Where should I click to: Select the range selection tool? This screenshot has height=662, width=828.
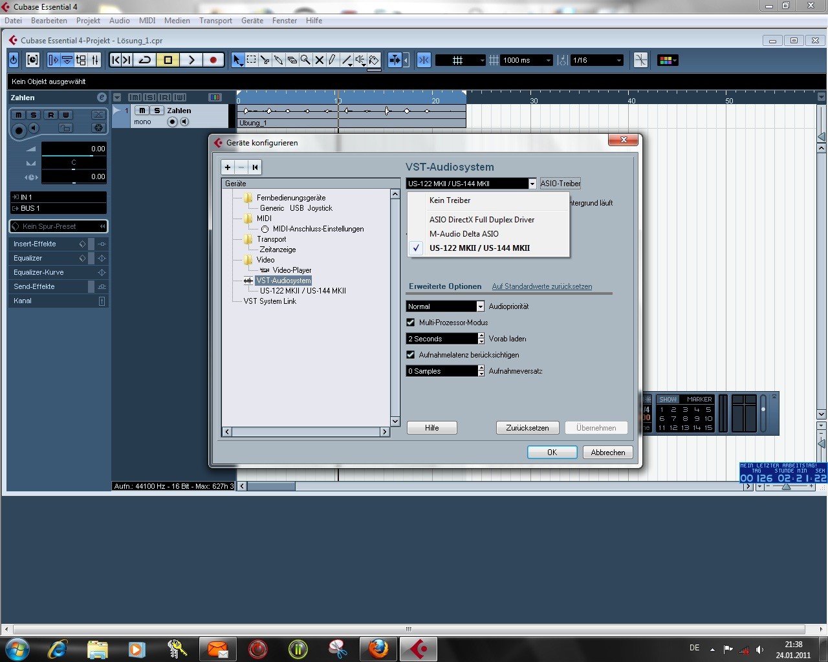[251, 60]
